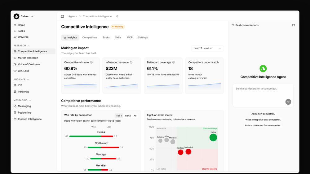Click the $22M influenced revenue value

[x=111, y=68]
